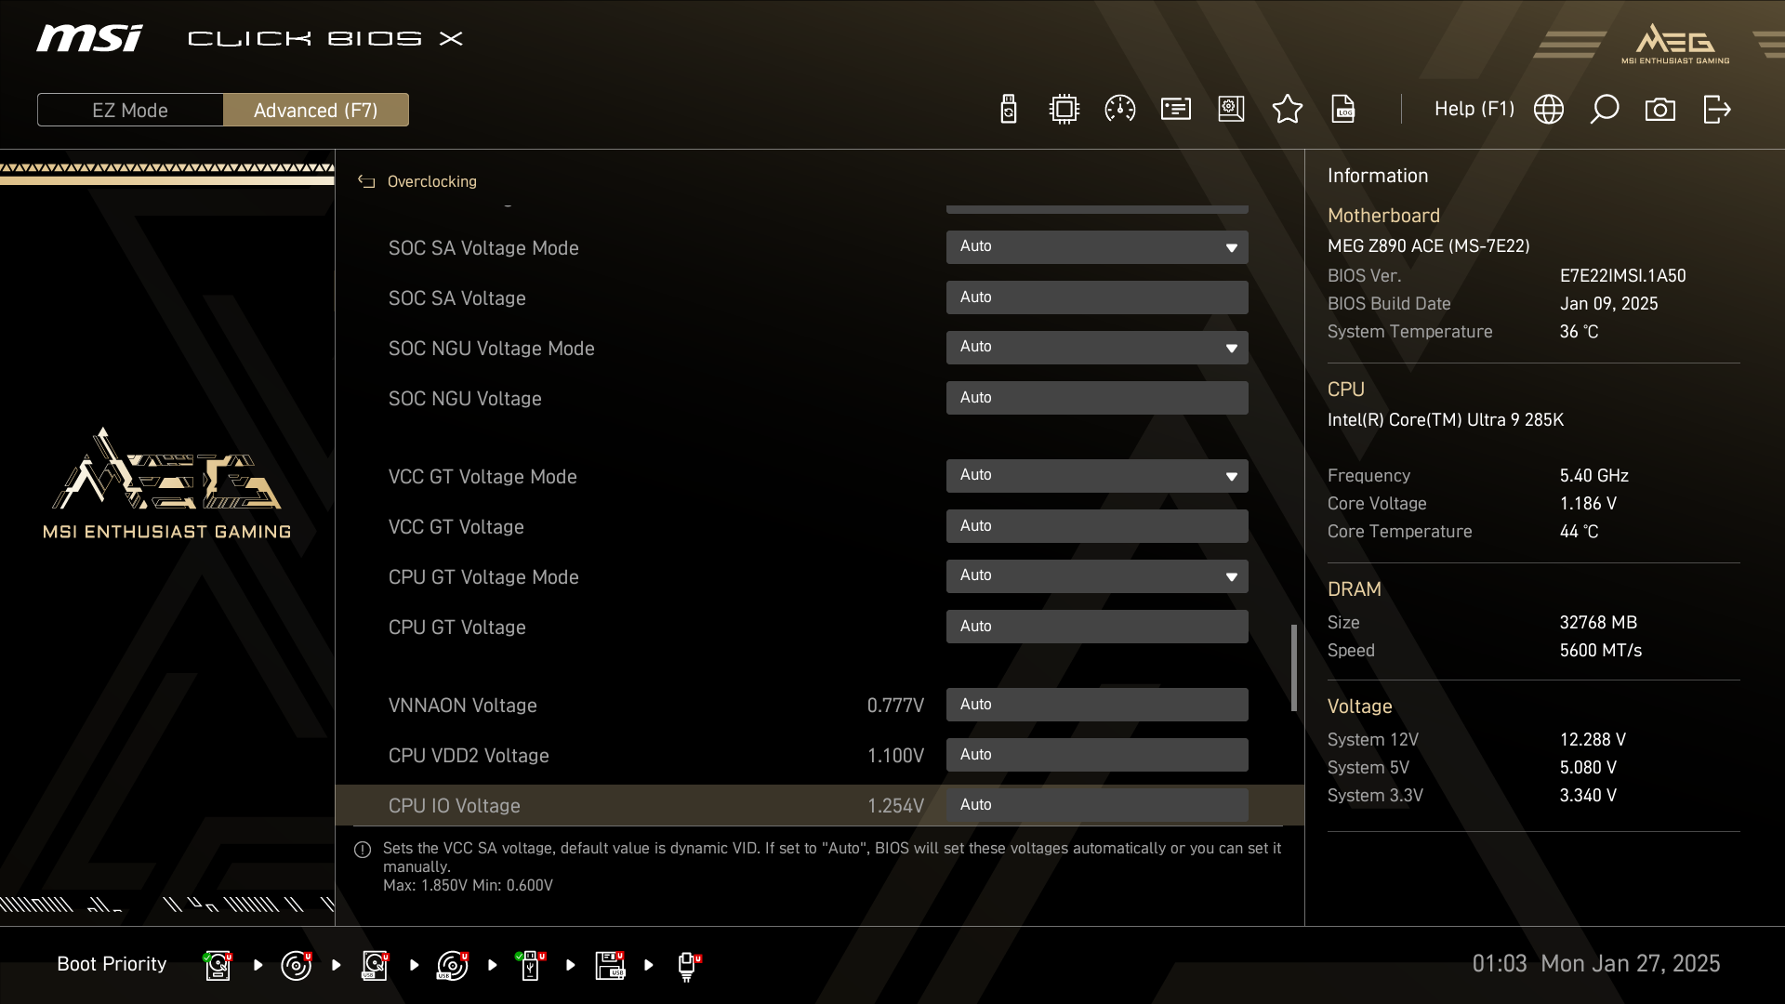Screen dimensions: 1785x1004
Task: Open language selection via globe icon
Action: (1548, 110)
